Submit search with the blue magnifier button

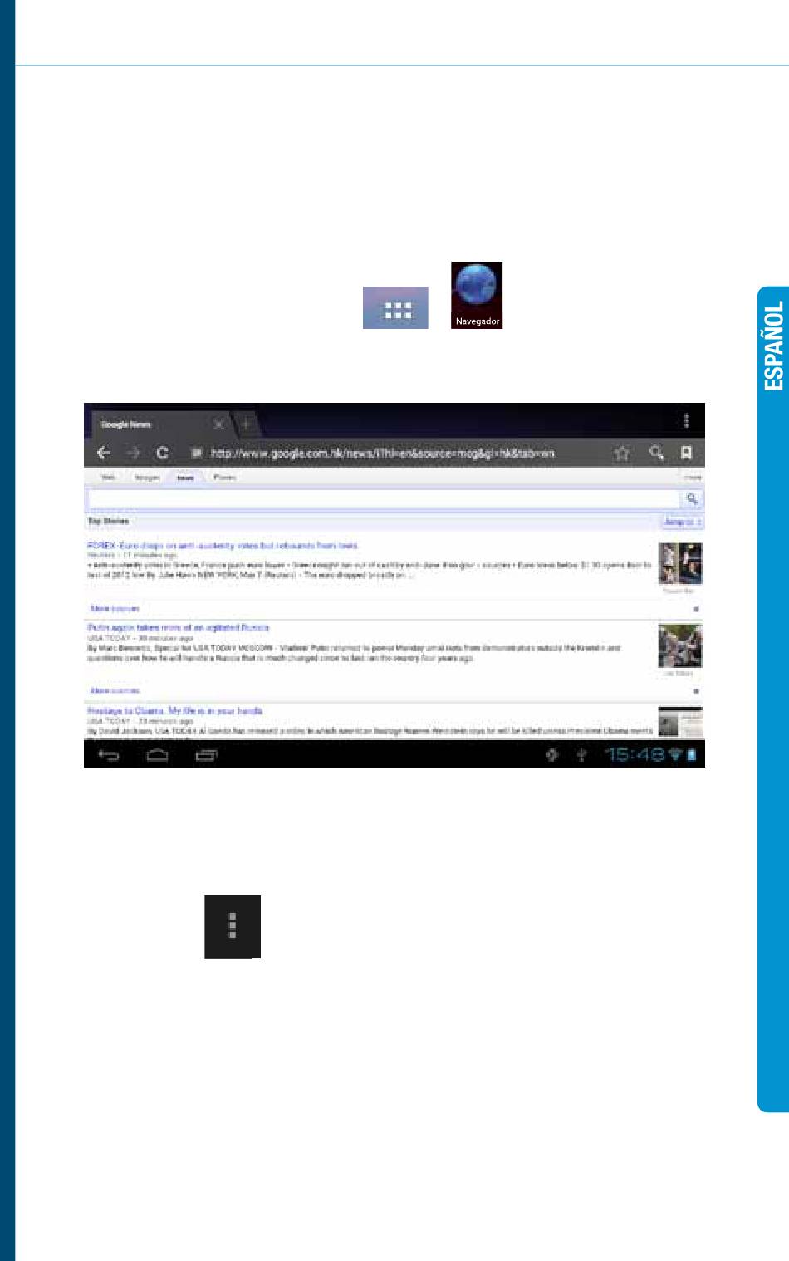(x=692, y=498)
